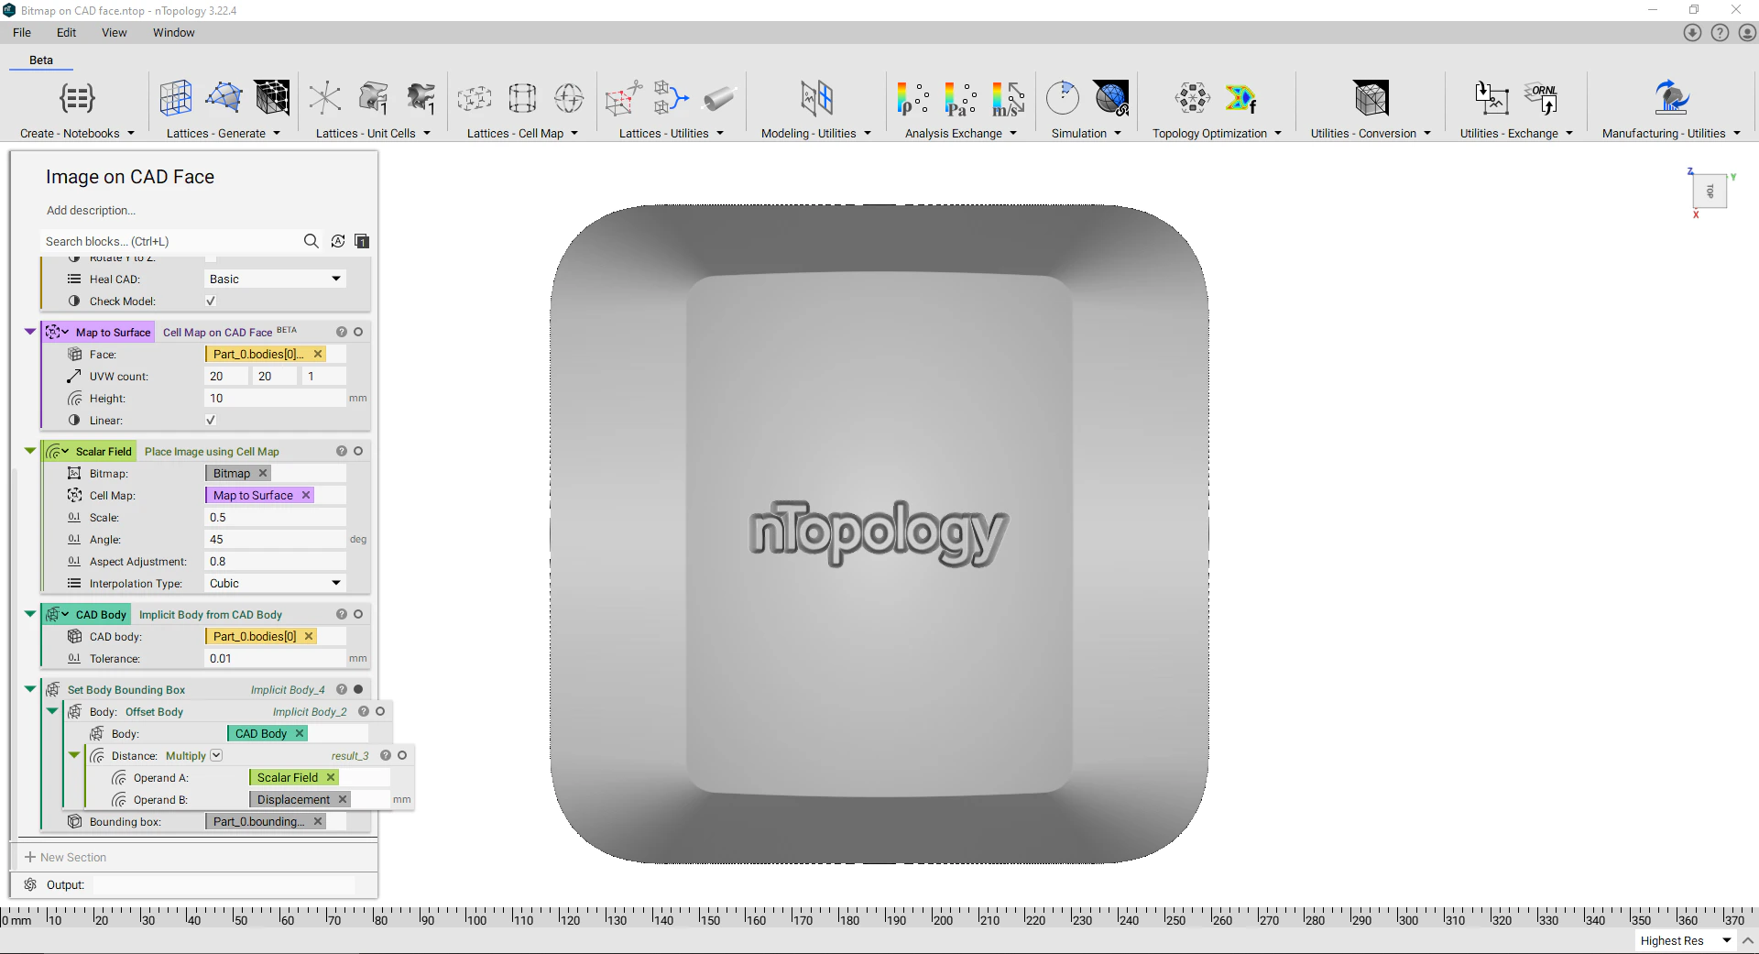Click the user account icon top right
This screenshot has width=1759, height=954.
[x=1747, y=33]
